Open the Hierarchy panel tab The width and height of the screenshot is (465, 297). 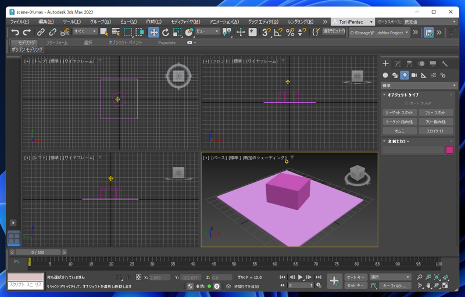409,63
